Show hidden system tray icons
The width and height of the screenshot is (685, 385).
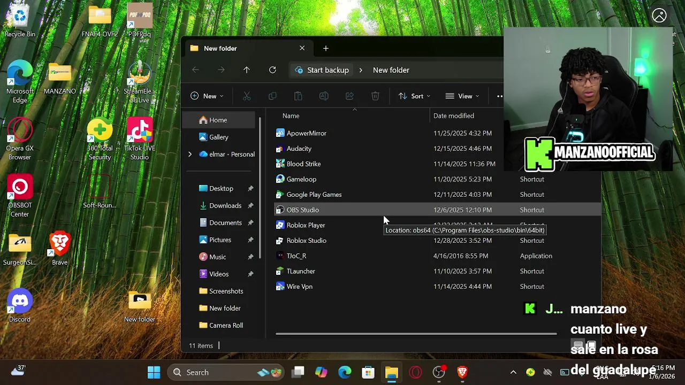(x=513, y=372)
